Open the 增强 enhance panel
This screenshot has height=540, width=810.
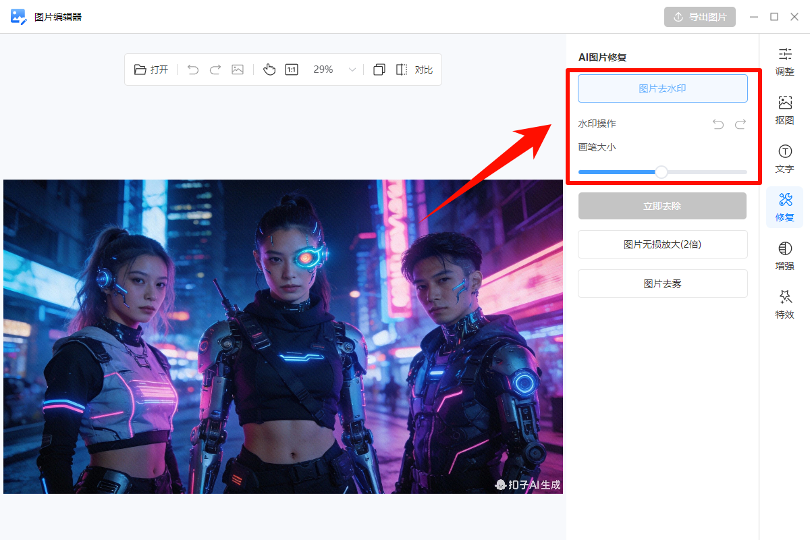[x=784, y=256]
